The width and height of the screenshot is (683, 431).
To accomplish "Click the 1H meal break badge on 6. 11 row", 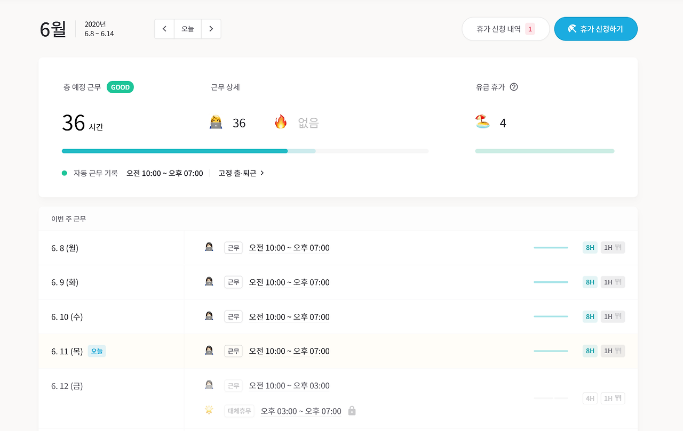I will tap(613, 351).
